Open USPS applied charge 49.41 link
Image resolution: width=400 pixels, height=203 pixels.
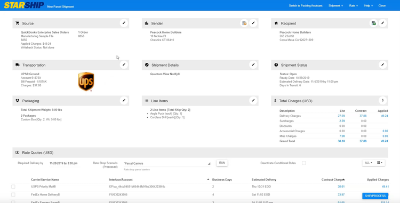[x=385, y=186]
